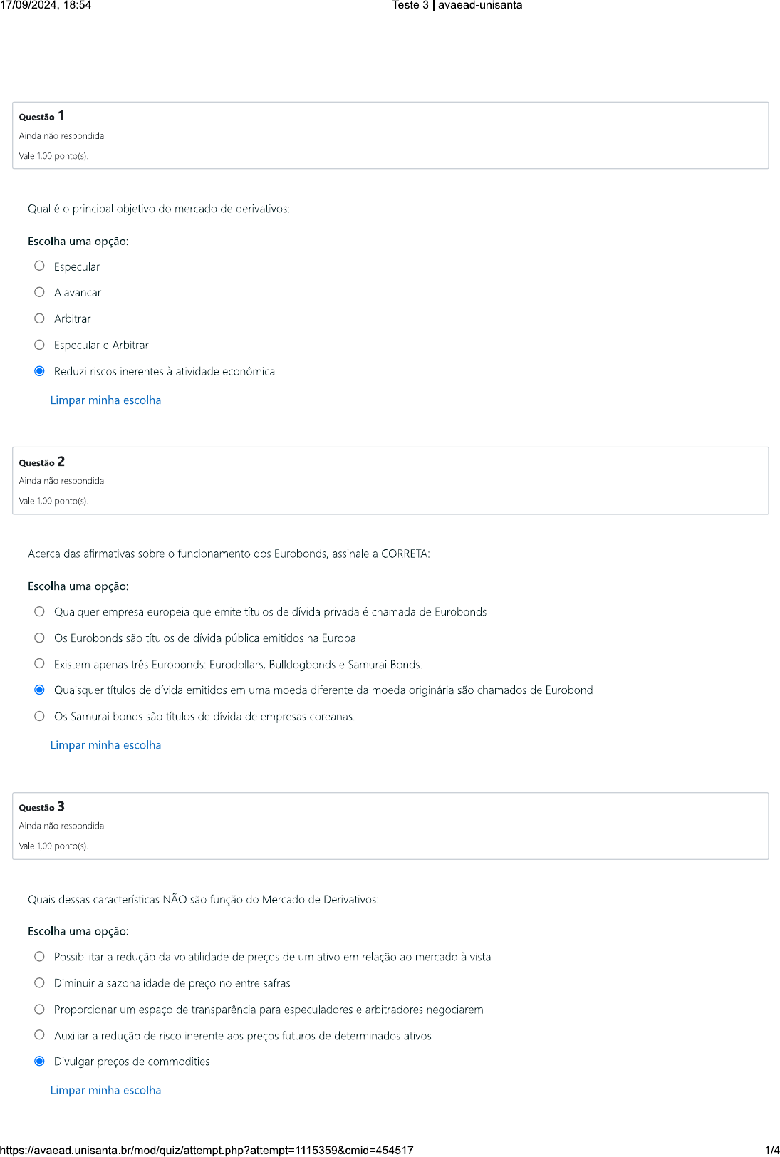
Task: Select 'Possibilitar a redução da volatilidade' option
Action: click(40, 957)
